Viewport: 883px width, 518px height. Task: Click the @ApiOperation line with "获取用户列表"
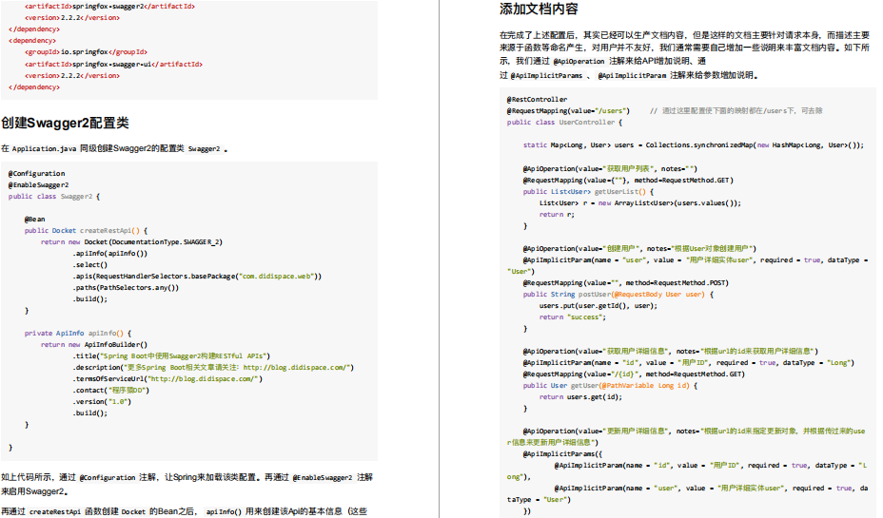tap(610, 169)
